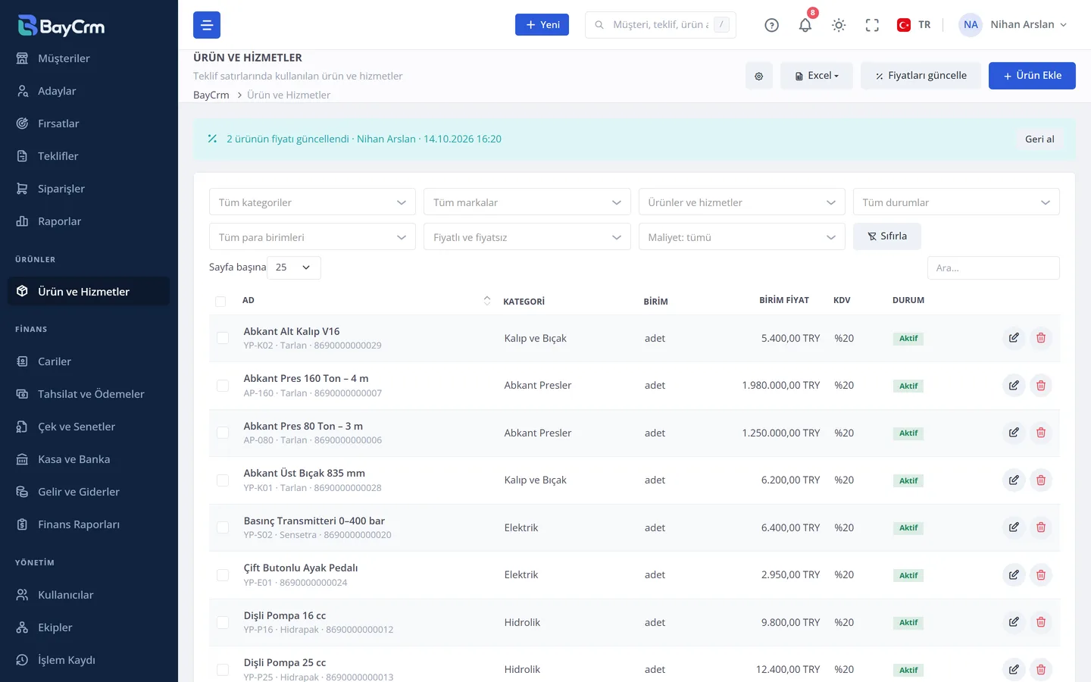This screenshot has width=1091, height=682.
Task: Edit Dişli Pompa 16 cc product
Action: click(1014, 622)
